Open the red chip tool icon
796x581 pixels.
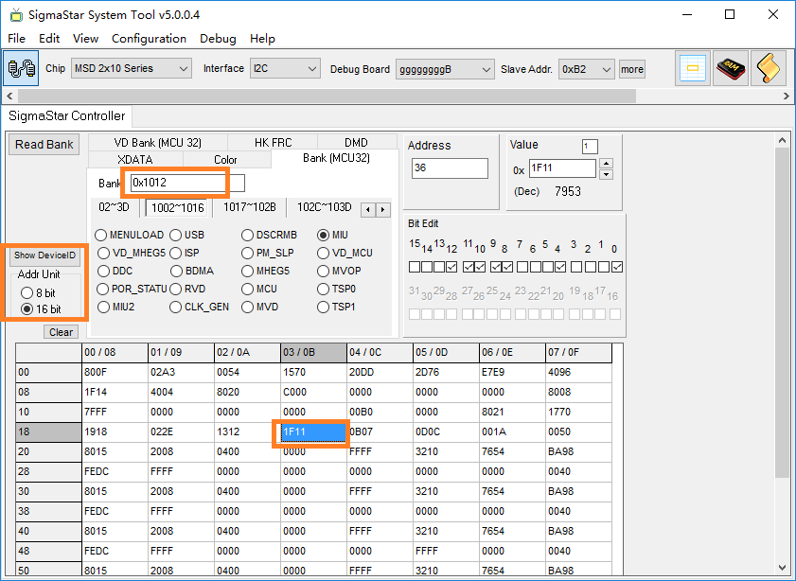tap(731, 68)
